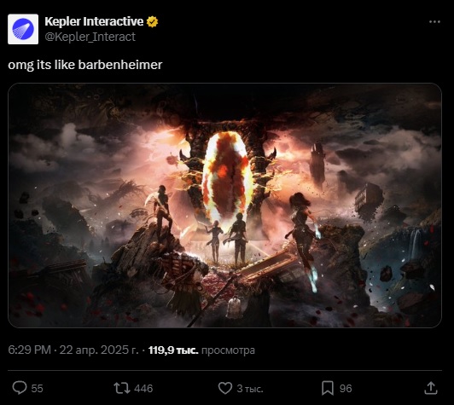Like the tweet with heart icon

click(x=224, y=388)
